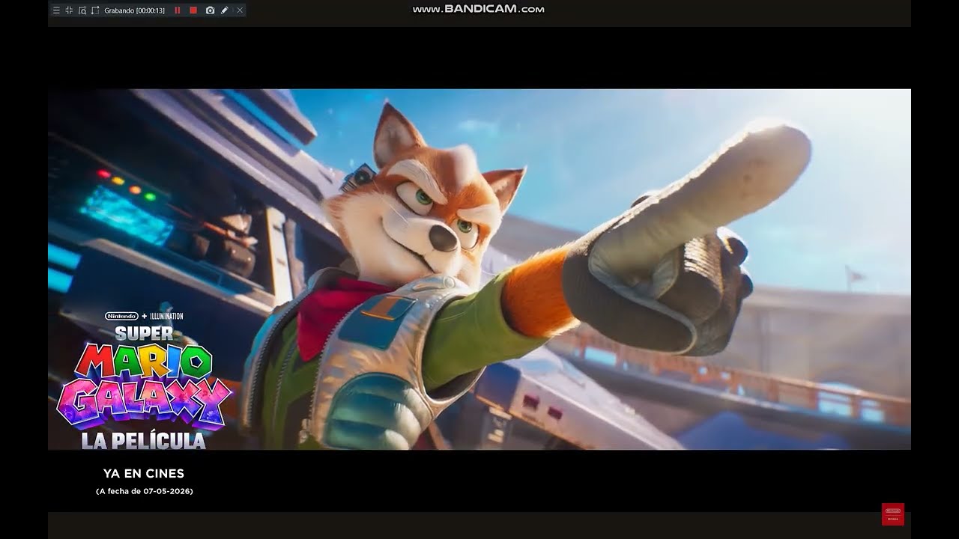Click the video frame showing the fox
Screen dimensions: 959x539
pos(479,269)
